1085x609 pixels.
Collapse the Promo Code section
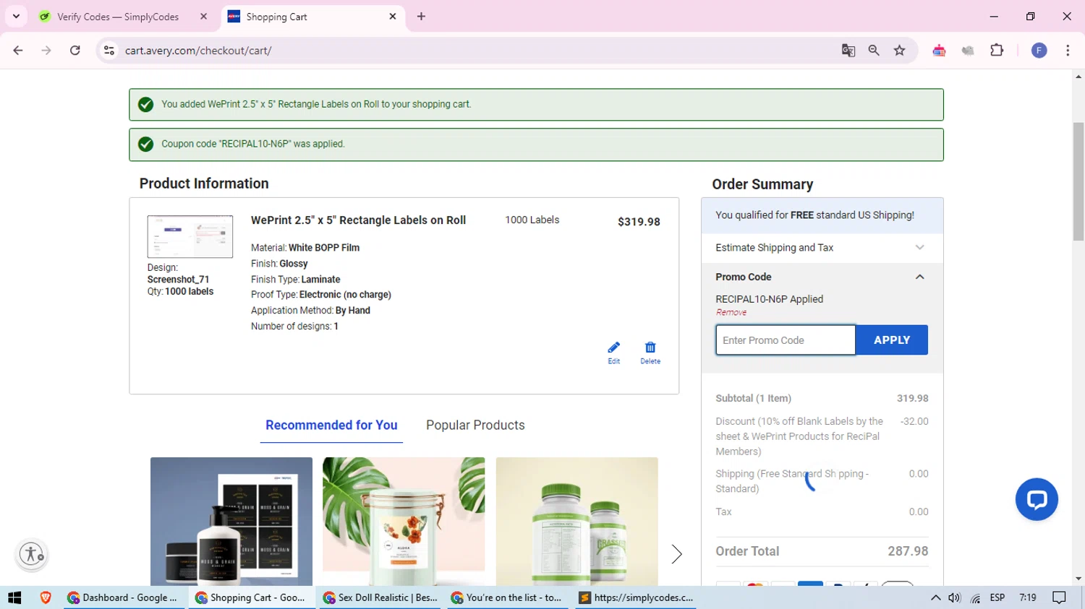[920, 277]
